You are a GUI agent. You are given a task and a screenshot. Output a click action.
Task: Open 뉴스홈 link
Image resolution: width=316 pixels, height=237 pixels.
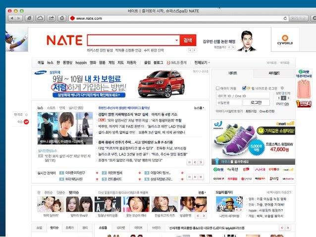click(x=199, y=108)
